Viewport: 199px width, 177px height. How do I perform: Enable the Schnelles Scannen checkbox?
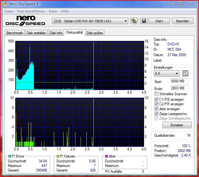coord(157,94)
